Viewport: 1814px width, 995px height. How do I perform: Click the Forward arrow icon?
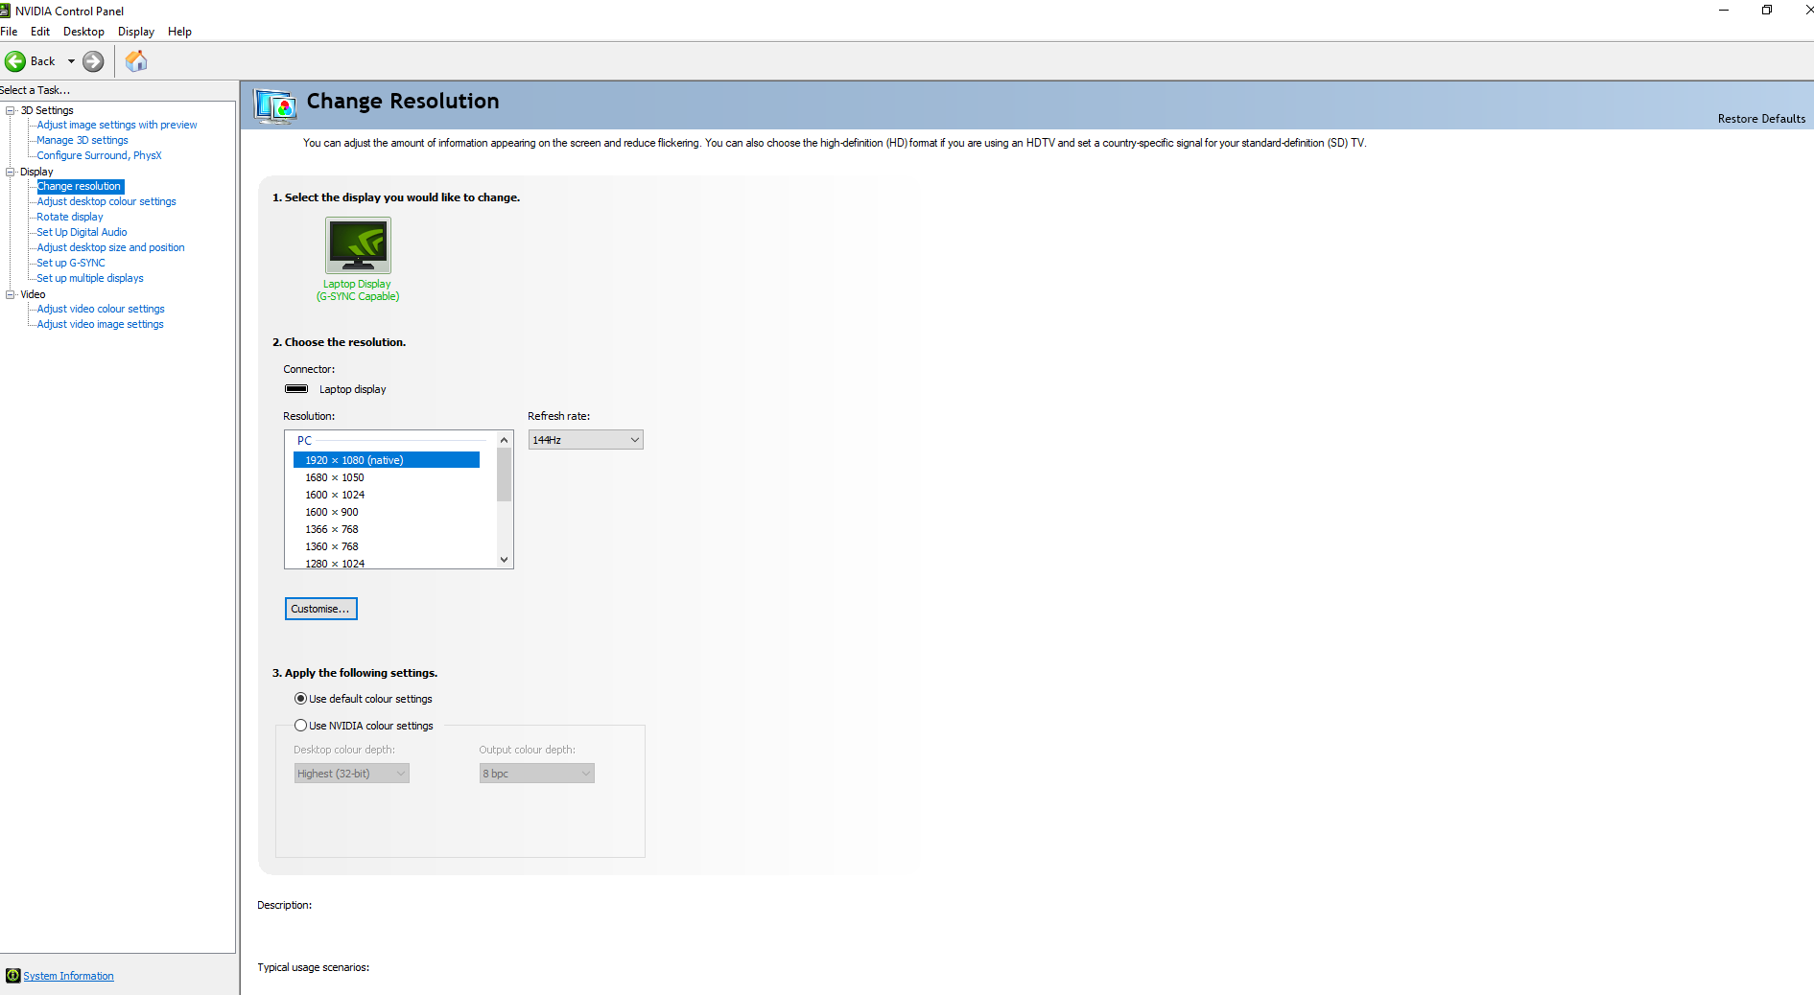point(93,61)
